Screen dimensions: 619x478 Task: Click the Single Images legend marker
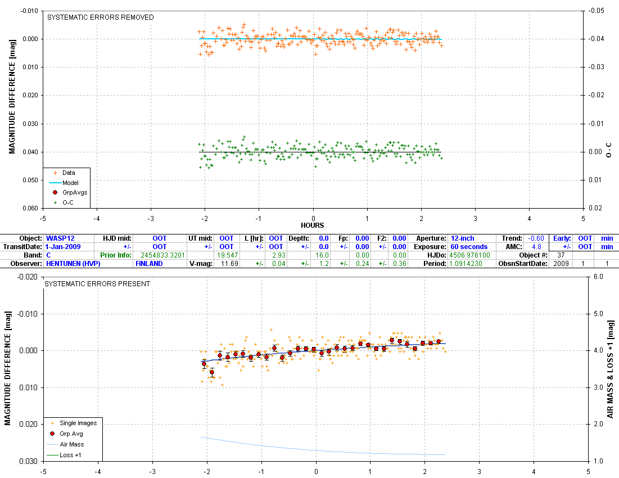click(x=53, y=423)
